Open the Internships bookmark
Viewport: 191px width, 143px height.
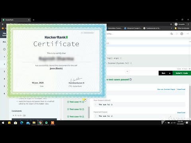pos(115,28)
